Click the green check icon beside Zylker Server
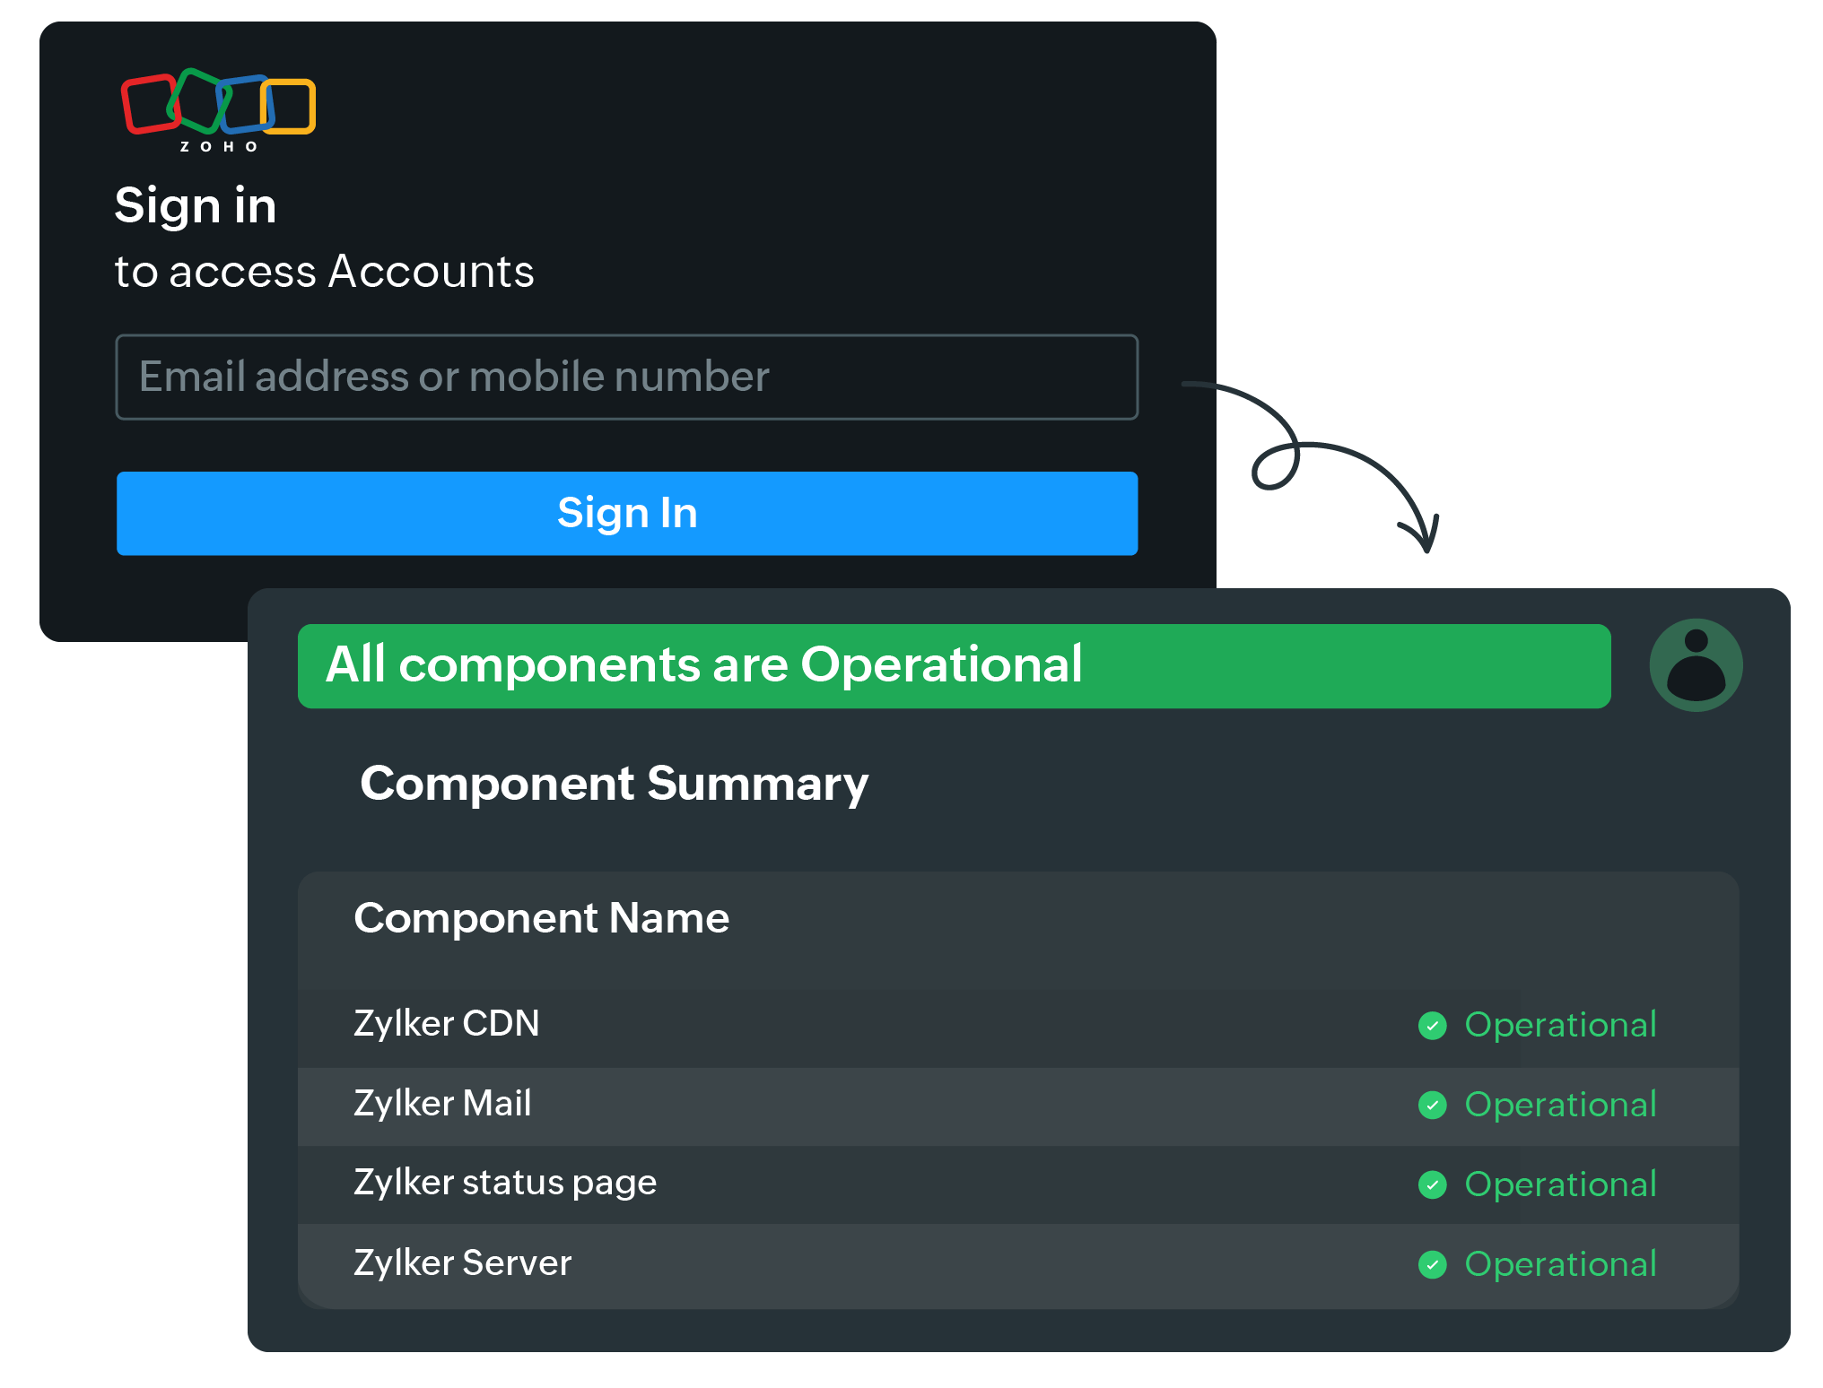 [1432, 1264]
